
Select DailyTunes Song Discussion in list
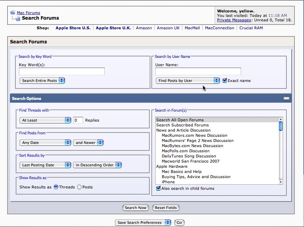[x=217, y=156]
